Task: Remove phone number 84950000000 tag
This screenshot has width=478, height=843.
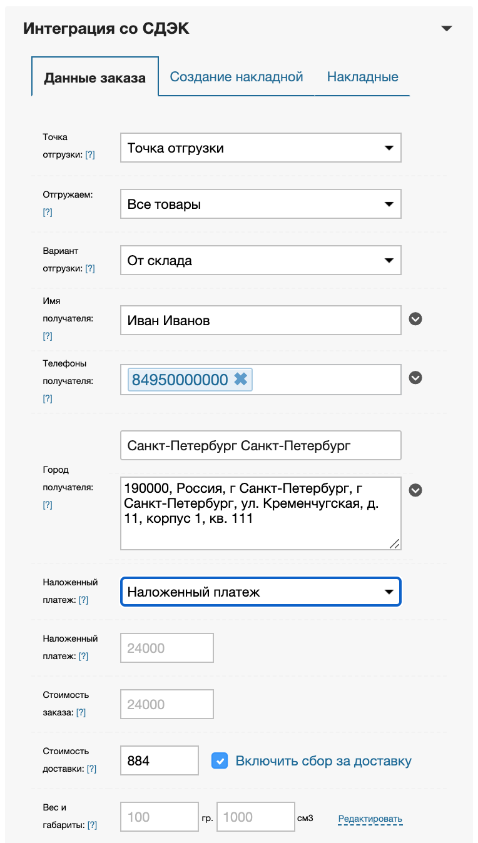Action: pyautogui.click(x=241, y=379)
